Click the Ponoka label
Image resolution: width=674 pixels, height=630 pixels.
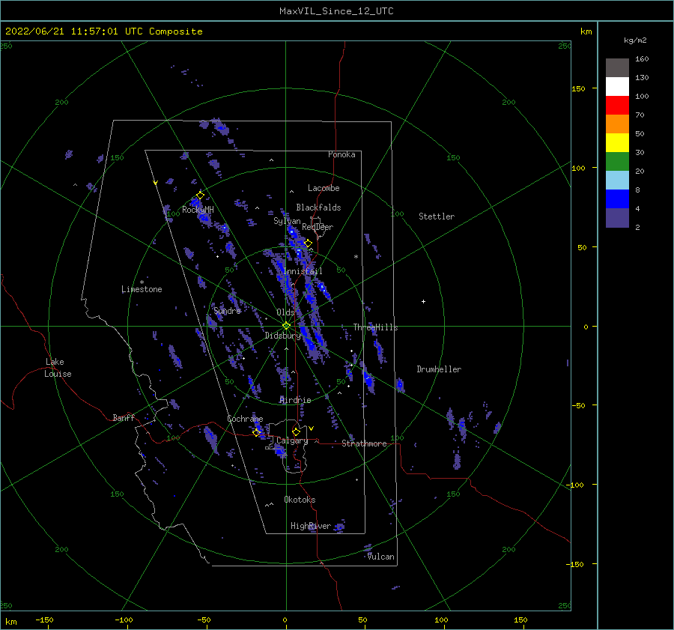click(341, 154)
